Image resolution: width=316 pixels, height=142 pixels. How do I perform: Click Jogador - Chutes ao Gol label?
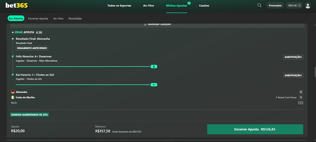(x=29, y=79)
